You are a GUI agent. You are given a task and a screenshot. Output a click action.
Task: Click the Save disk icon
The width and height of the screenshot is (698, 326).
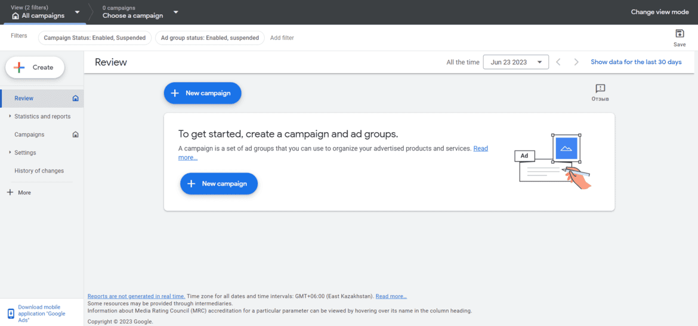pyautogui.click(x=680, y=34)
